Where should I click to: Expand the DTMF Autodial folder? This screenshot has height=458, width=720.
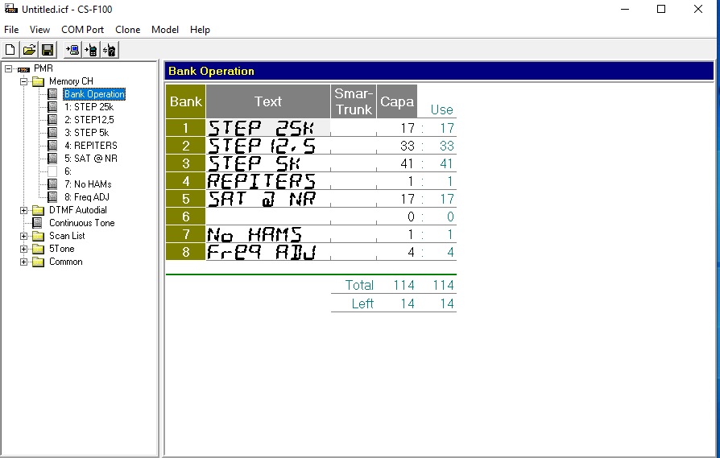point(24,210)
